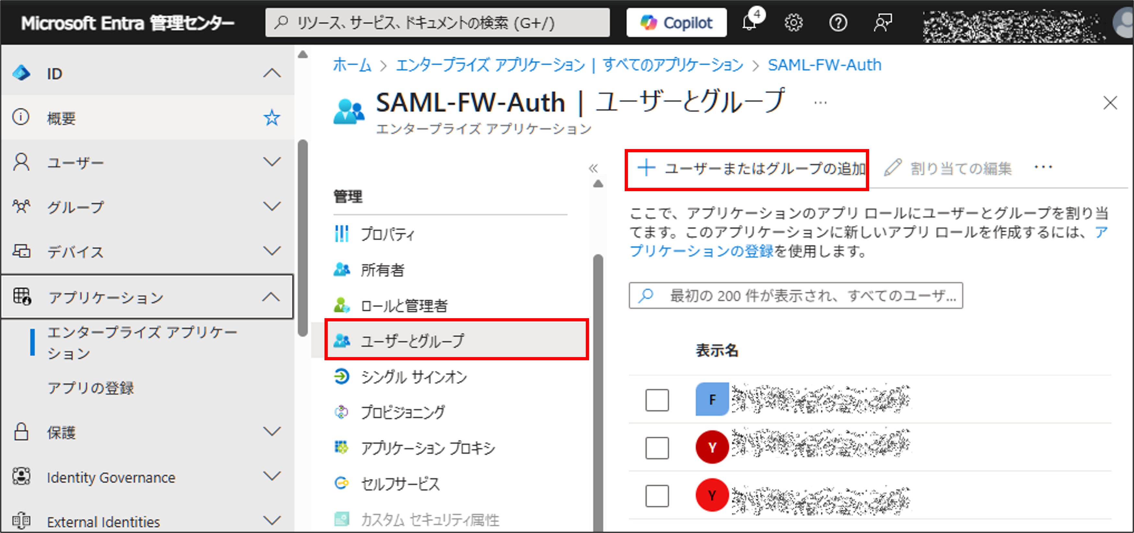The height and width of the screenshot is (533, 1134).
Task: Open the ellipsis menu beside page title
Action: pyautogui.click(x=820, y=103)
